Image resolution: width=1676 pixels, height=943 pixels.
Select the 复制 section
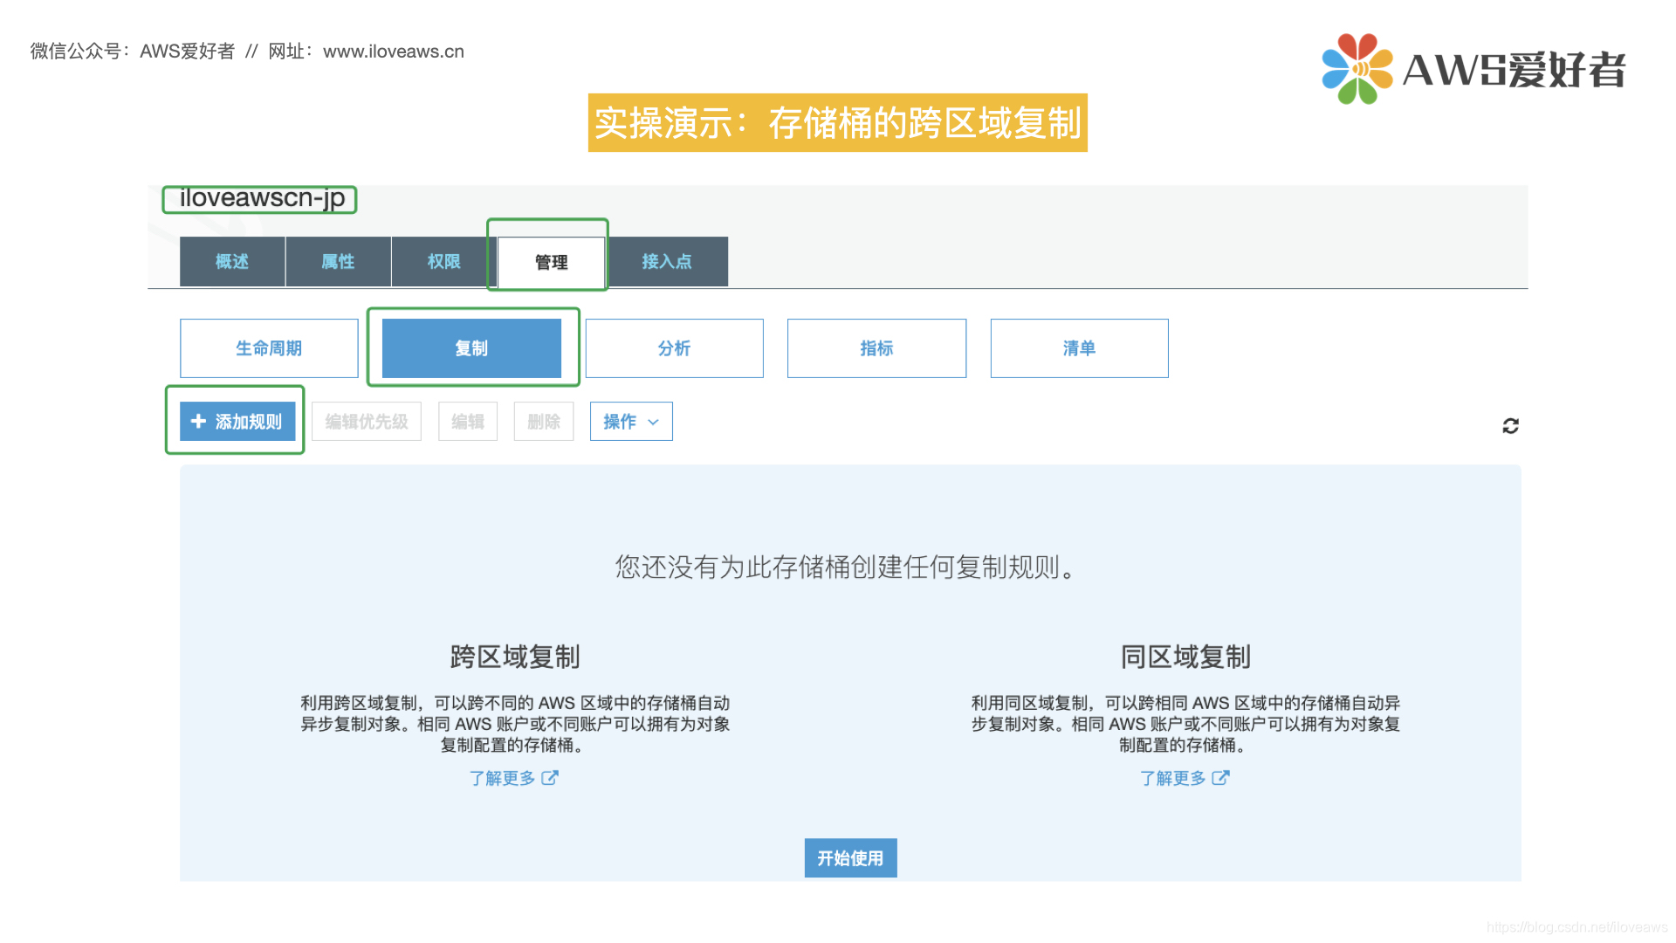click(472, 348)
